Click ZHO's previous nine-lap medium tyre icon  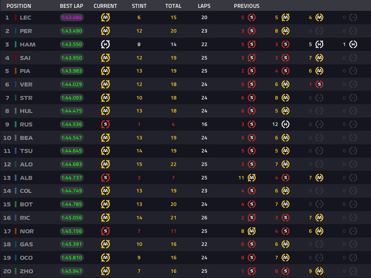pyautogui.click(x=319, y=271)
